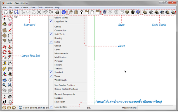Viewport: 179px width, 112px height.
Task: Select the Walk footprints tool
Action: click(4, 102)
